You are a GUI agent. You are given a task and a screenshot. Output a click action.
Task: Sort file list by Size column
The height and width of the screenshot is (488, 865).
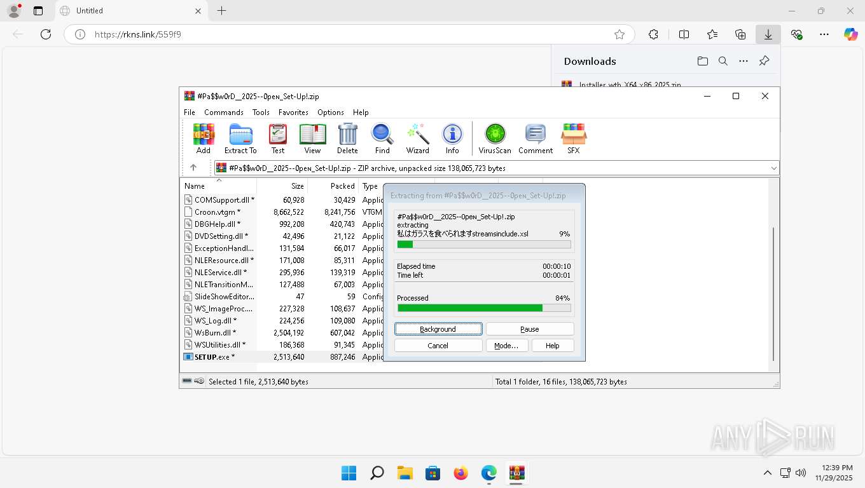pyautogui.click(x=282, y=186)
